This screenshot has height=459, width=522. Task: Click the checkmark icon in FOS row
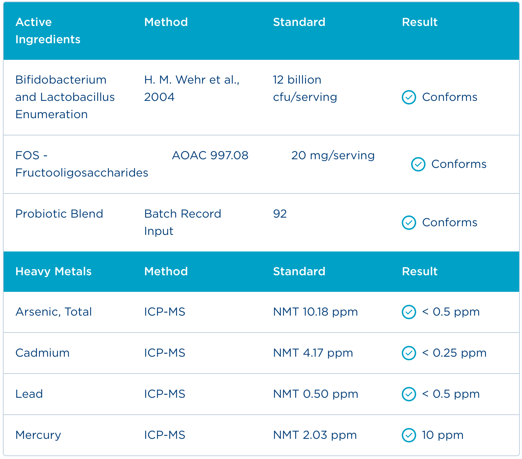click(x=418, y=164)
